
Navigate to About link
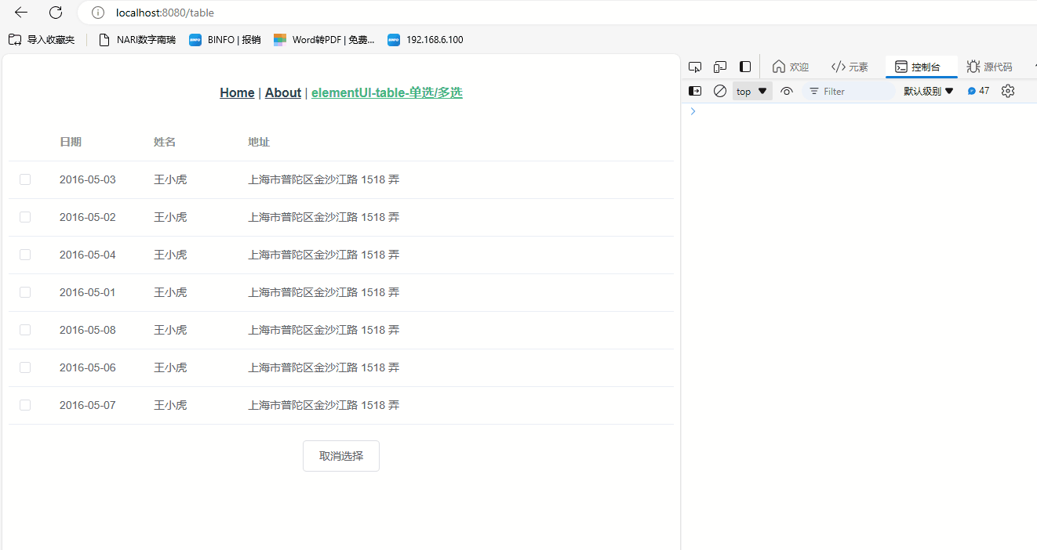[x=283, y=92]
